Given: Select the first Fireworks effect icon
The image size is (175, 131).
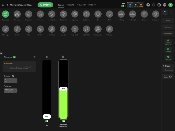Looking at the screenshot, I should click(x=29, y=14).
